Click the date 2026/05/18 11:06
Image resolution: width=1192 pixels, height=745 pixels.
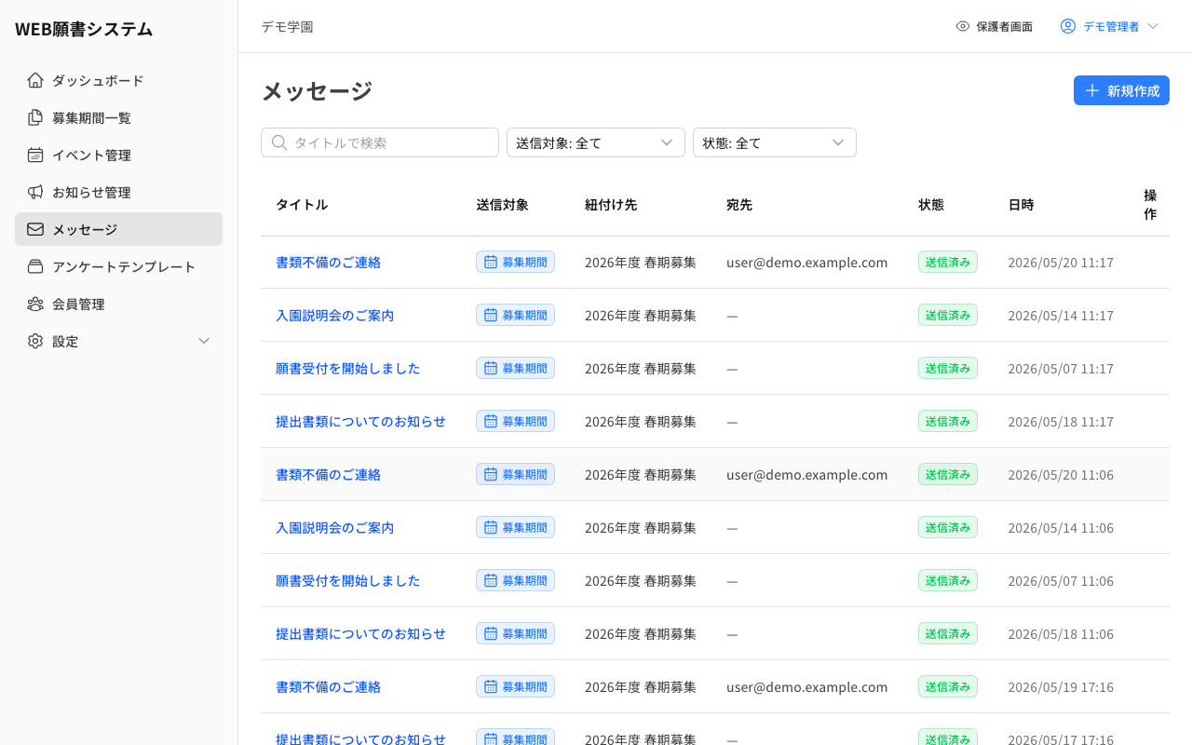[x=1061, y=633]
